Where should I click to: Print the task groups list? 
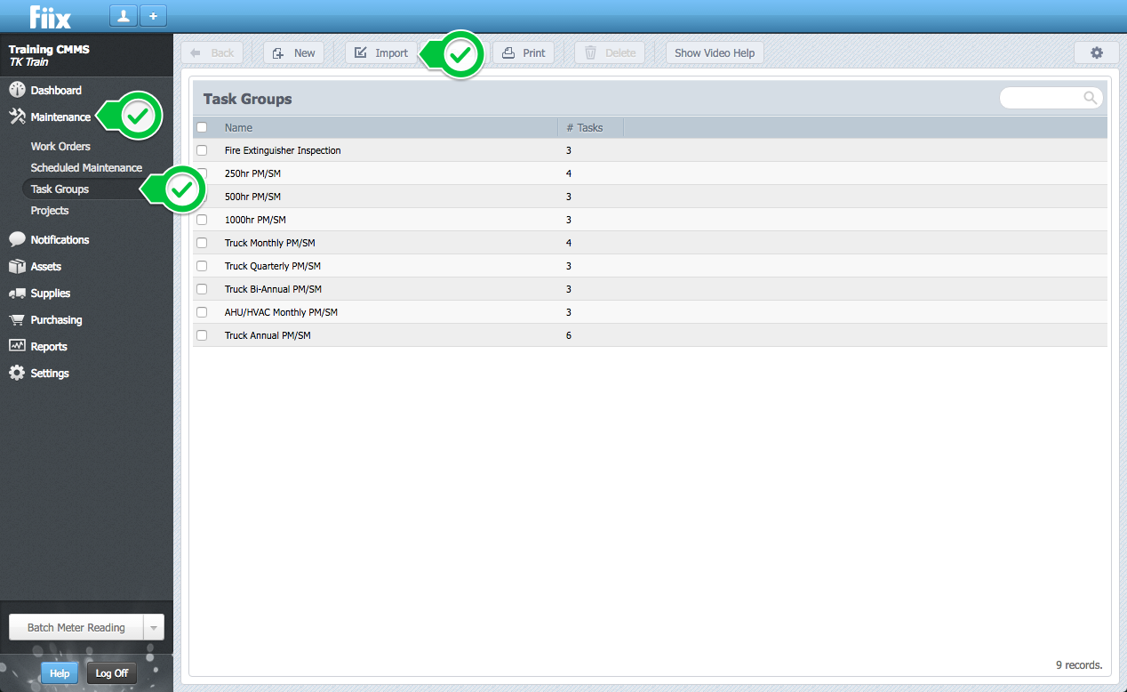coord(524,52)
